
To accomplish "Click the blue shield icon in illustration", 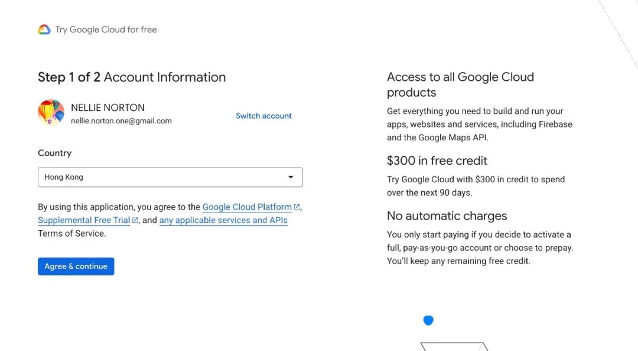I will (428, 320).
